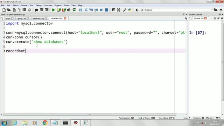Browse working directory folder icon
Screen dimensions: 224x126
click(216, 10)
